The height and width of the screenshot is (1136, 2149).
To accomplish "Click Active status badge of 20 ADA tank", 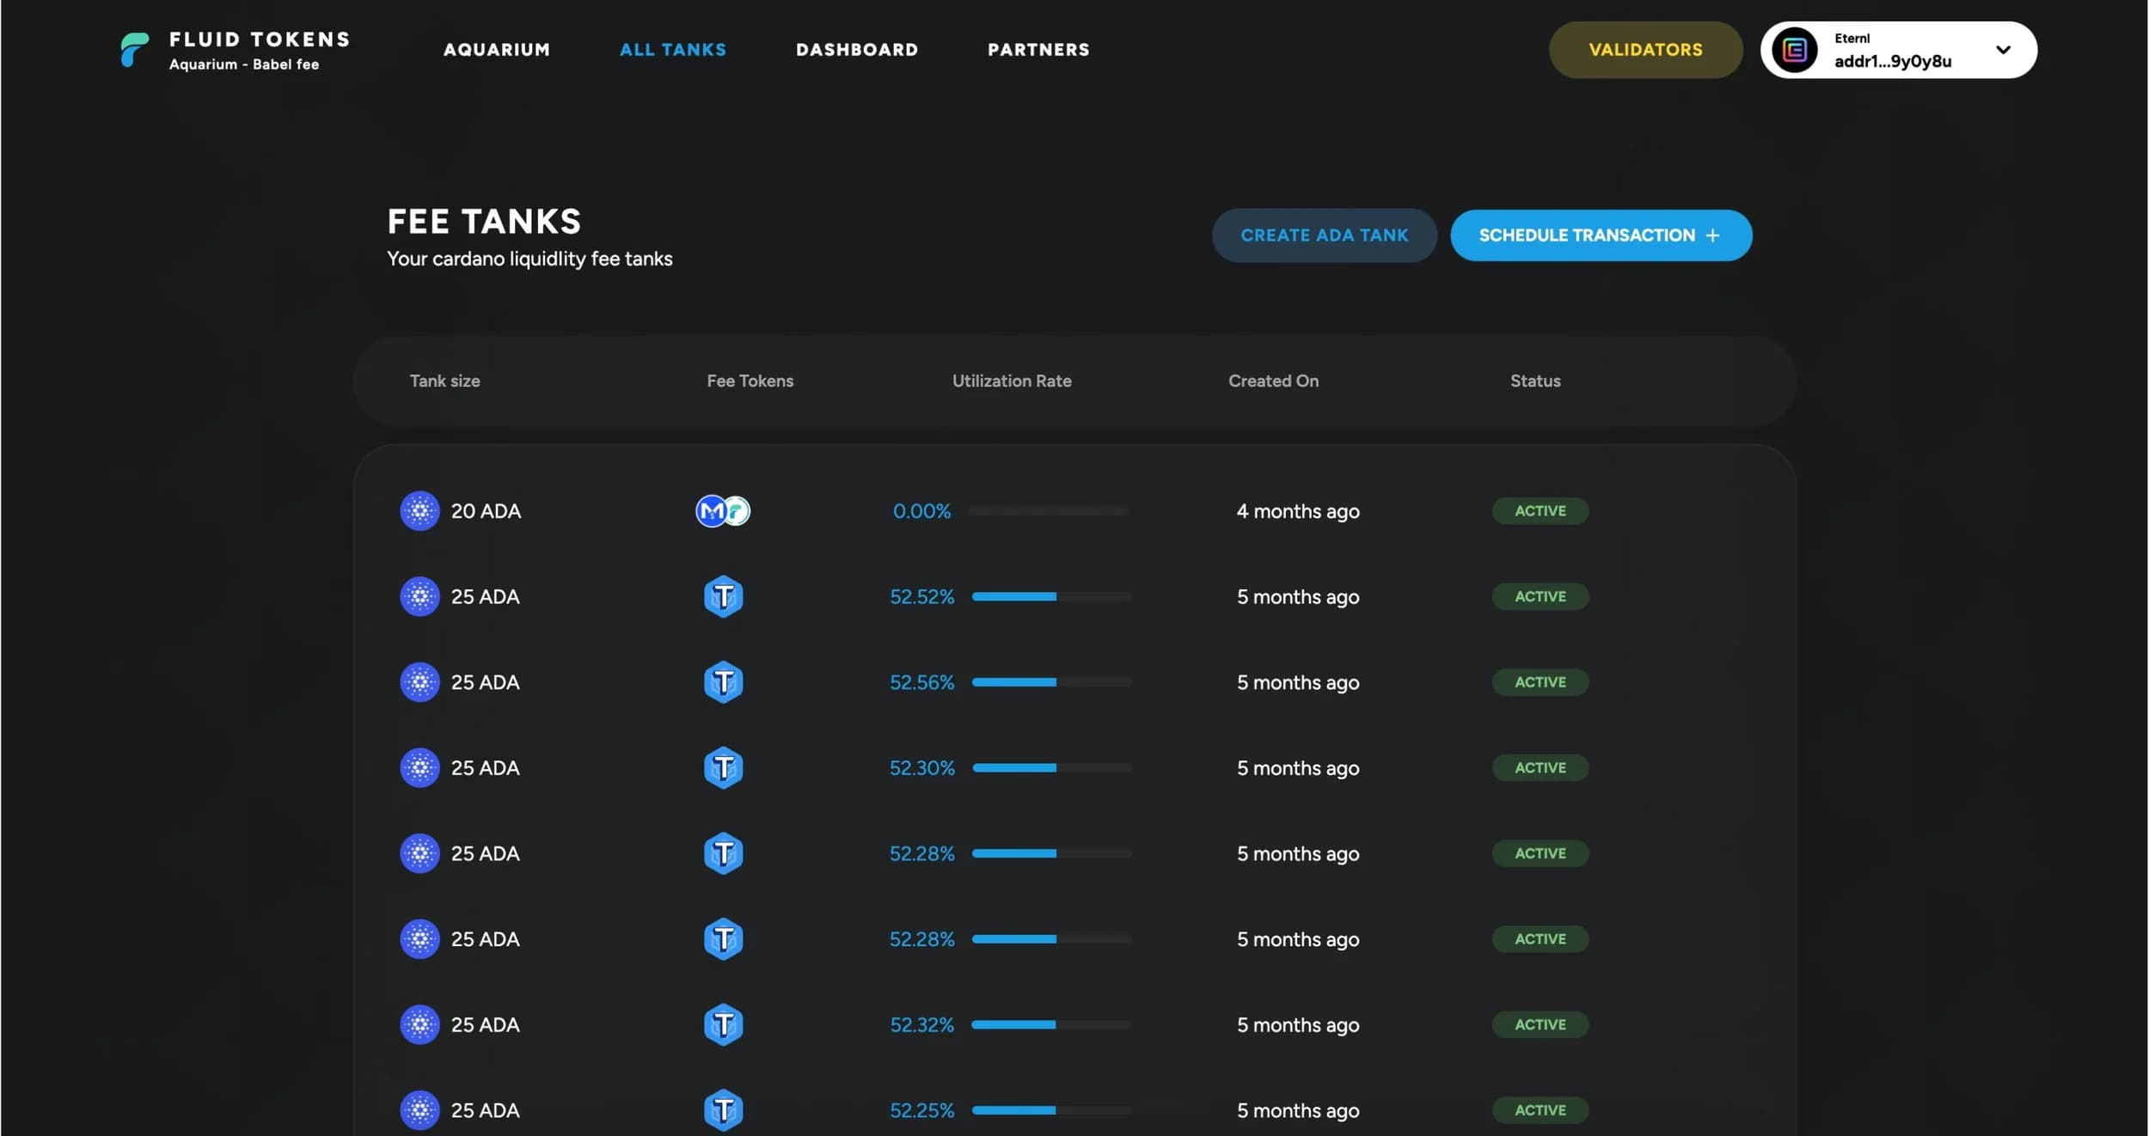I will (x=1540, y=511).
